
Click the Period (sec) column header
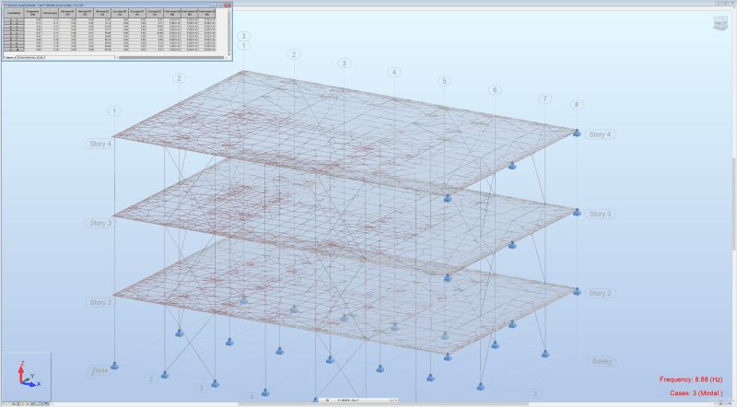pyautogui.click(x=50, y=13)
